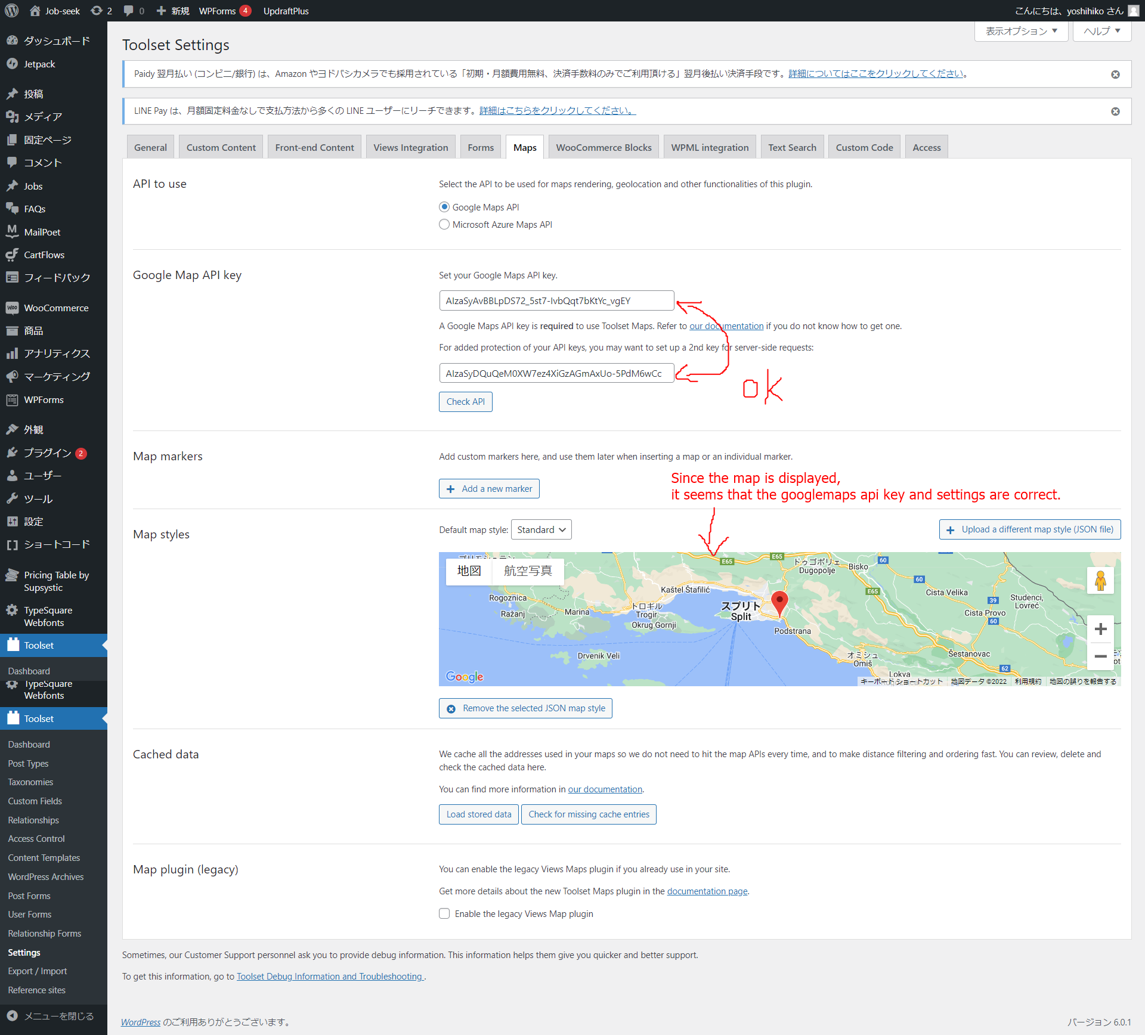This screenshot has width=1145, height=1035.
Task: Click Add a new marker button
Action: (x=489, y=489)
